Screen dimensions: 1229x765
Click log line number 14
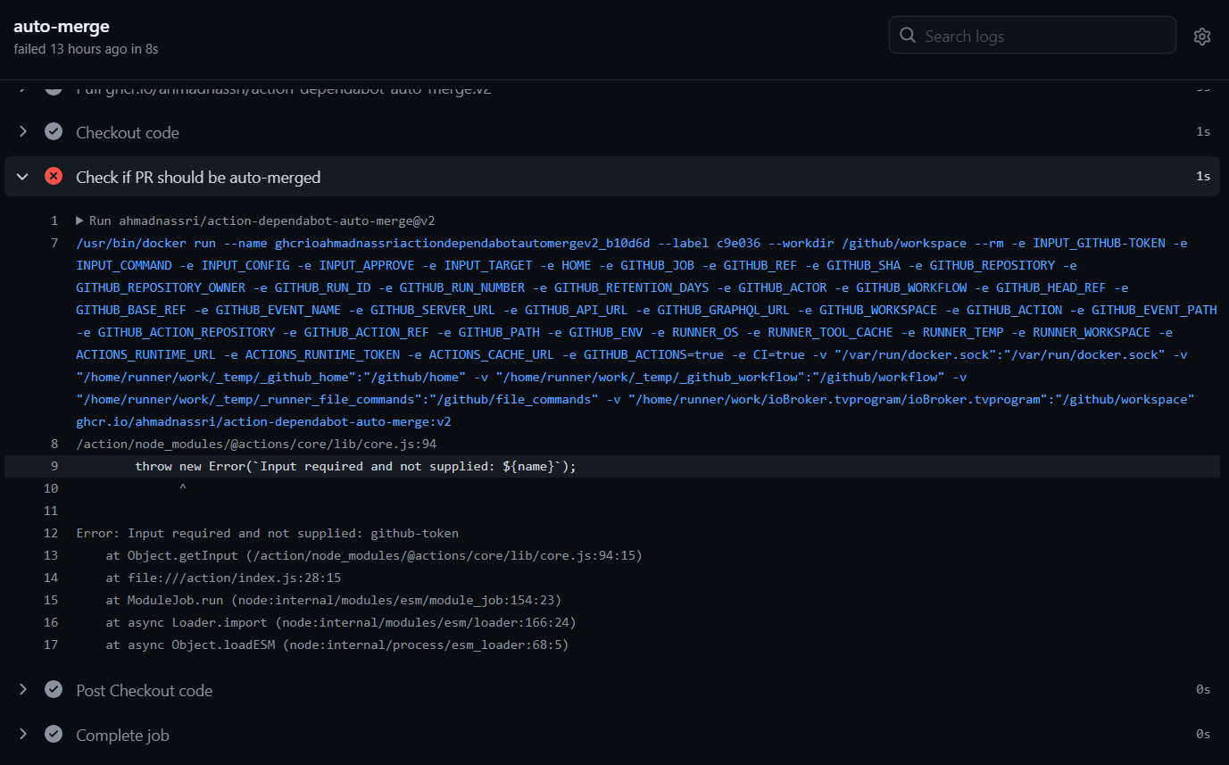(x=51, y=578)
